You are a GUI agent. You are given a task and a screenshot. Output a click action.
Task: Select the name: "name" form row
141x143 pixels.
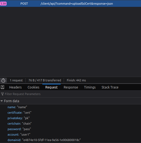(70, 107)
